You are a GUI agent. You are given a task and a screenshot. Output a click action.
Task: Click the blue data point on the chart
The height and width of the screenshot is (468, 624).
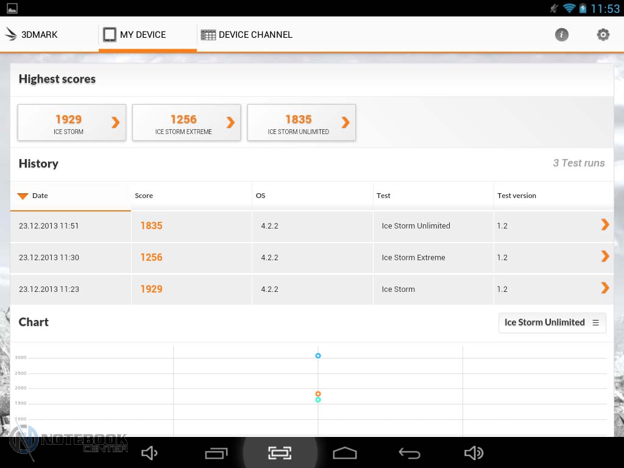coord(318,355)
